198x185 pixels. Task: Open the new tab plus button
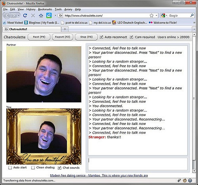click(65, 29)
